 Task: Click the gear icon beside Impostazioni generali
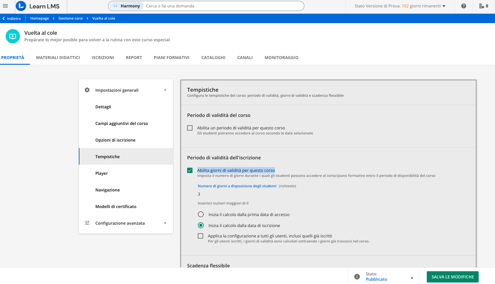click(87, 90)
